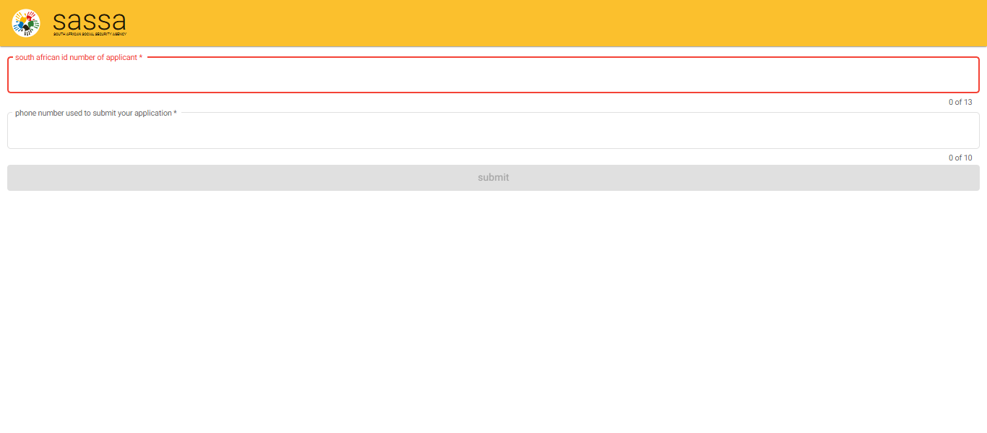Image resolution: width=987 pixels, height=433 pixels.
Task: Click the '0 of 10' character counter
Action: coord(960,158)
